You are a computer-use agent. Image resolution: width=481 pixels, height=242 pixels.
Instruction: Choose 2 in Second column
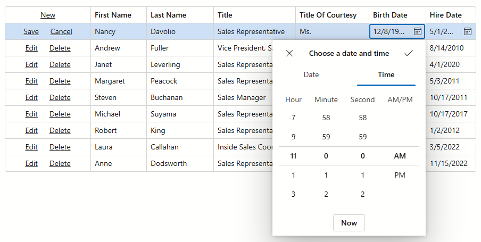click(x=362, y=194)
